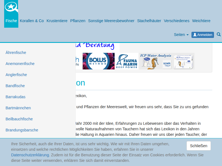Click the Schließen cookie button
This screenshot has width=222, height=166.
pos(198,146)
